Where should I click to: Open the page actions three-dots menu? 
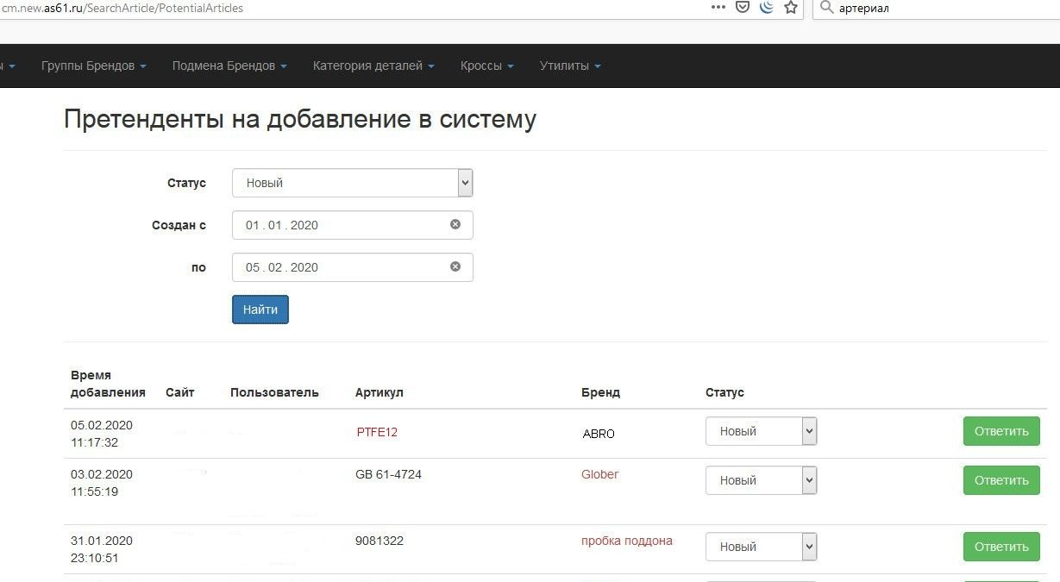click(718, 8)
